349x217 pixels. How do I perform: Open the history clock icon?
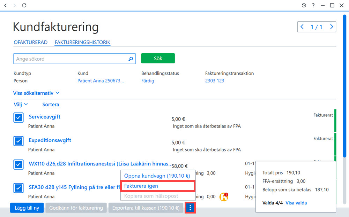pyautogui.click(x=304, y=5)
